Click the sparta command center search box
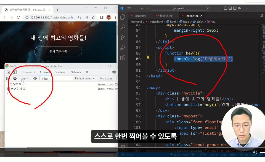265x162 pixels. tap(180, 8)
